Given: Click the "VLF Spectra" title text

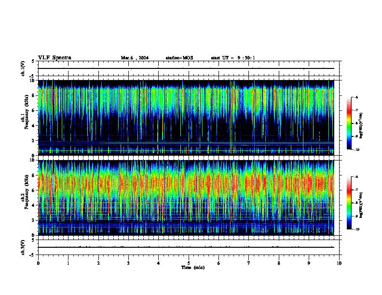Looking at the screenshot, I should [55, 58].
